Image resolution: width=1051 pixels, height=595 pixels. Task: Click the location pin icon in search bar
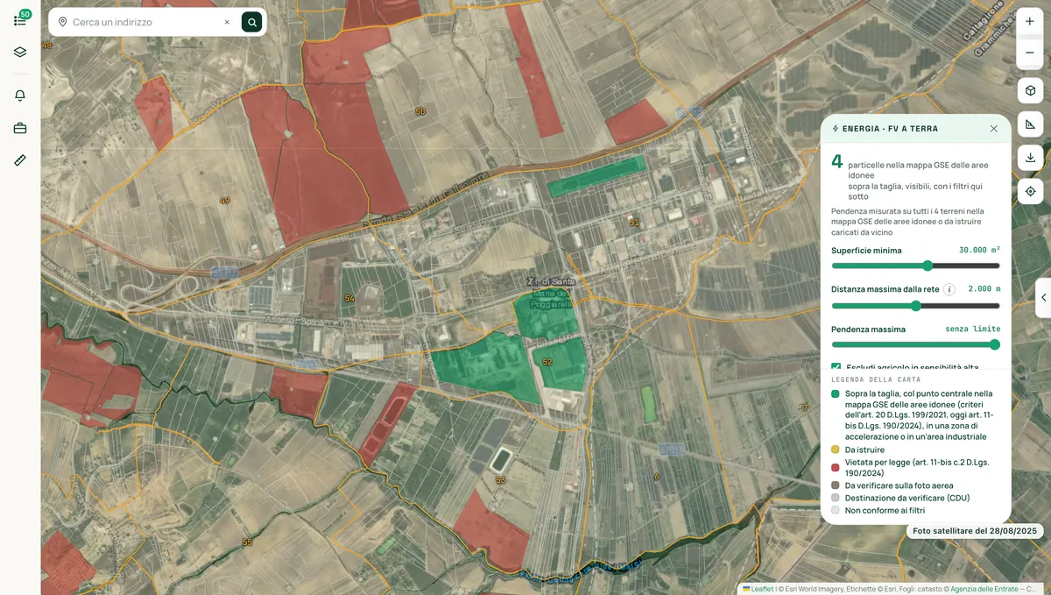coord(62,22)
